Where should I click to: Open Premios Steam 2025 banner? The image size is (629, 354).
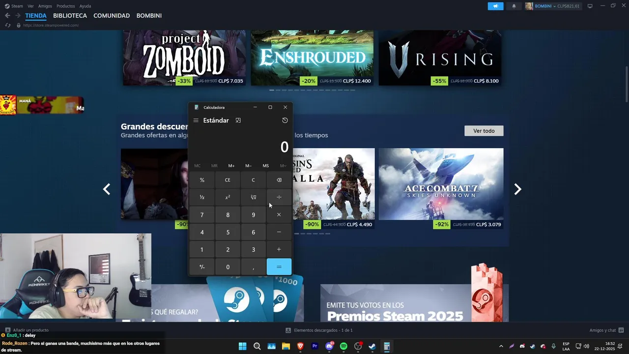coord(414,303)
